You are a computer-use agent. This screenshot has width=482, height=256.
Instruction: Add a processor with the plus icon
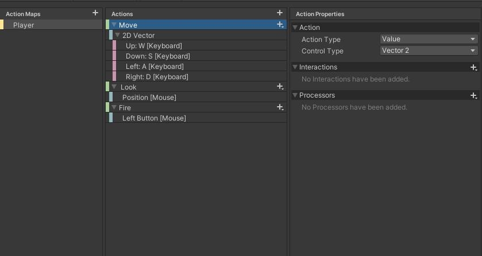(474, 95)
